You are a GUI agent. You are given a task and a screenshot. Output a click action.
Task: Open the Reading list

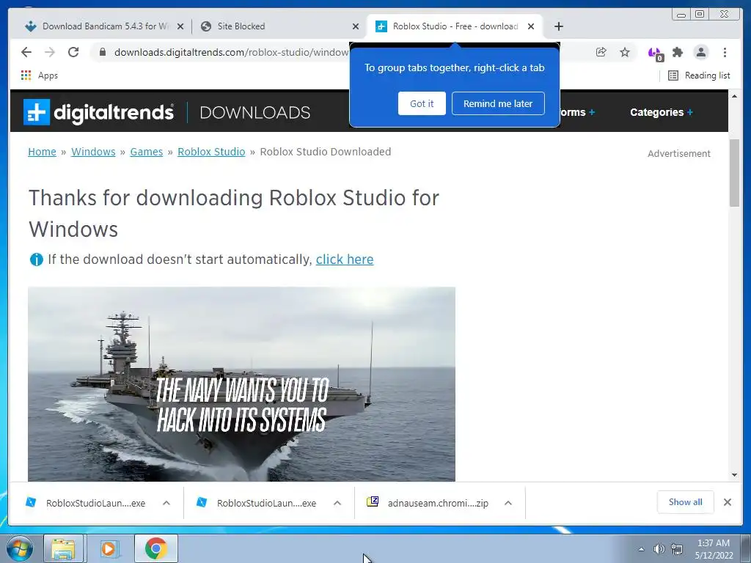699,76
